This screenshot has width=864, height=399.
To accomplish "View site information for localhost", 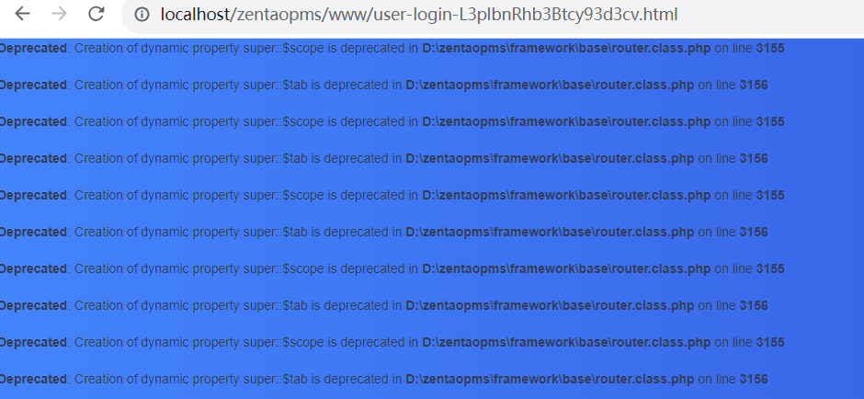I will coord(142,15).
